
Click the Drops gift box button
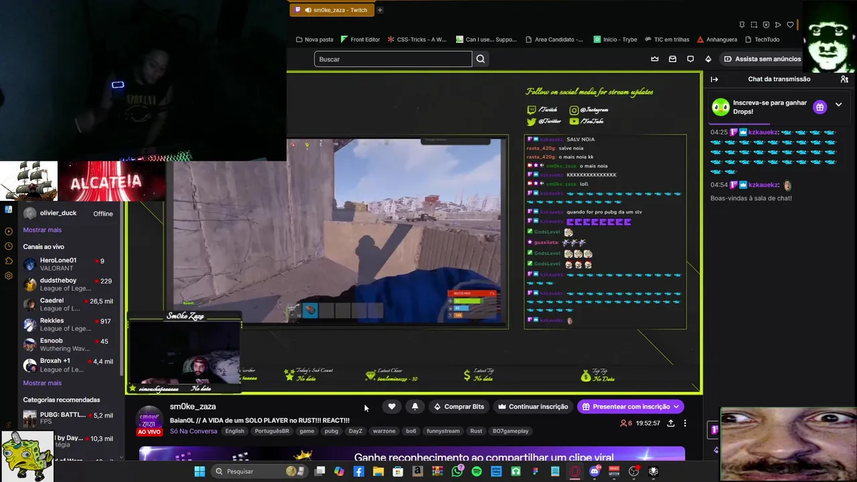[x=820, y=107]
